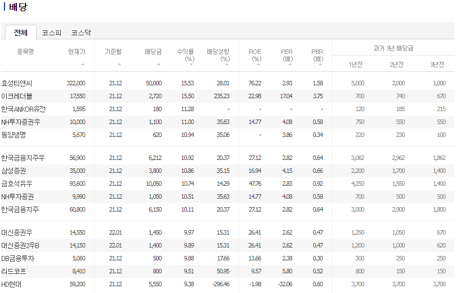The height and width of the screenshot is (293, 460).
Task: Open stock NH투자증권우
Action: click(20, 122)
